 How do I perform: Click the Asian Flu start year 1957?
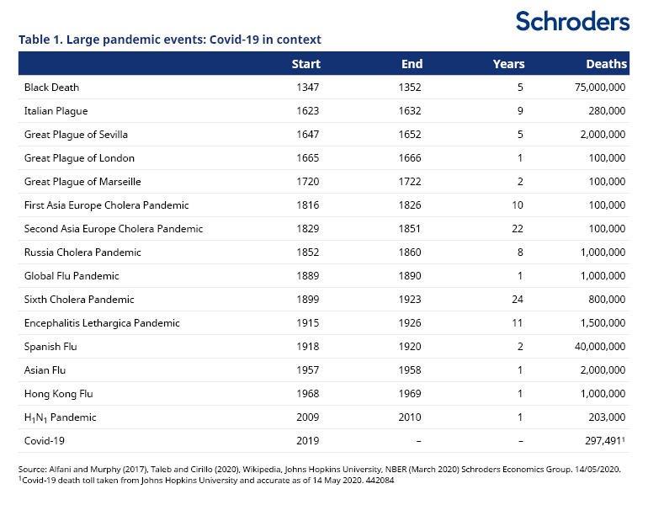click(x=305, y=370)
